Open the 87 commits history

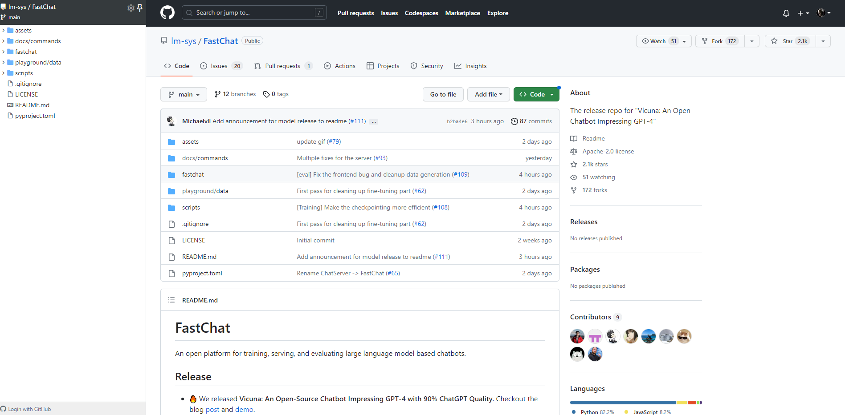[x=531, y=121]
